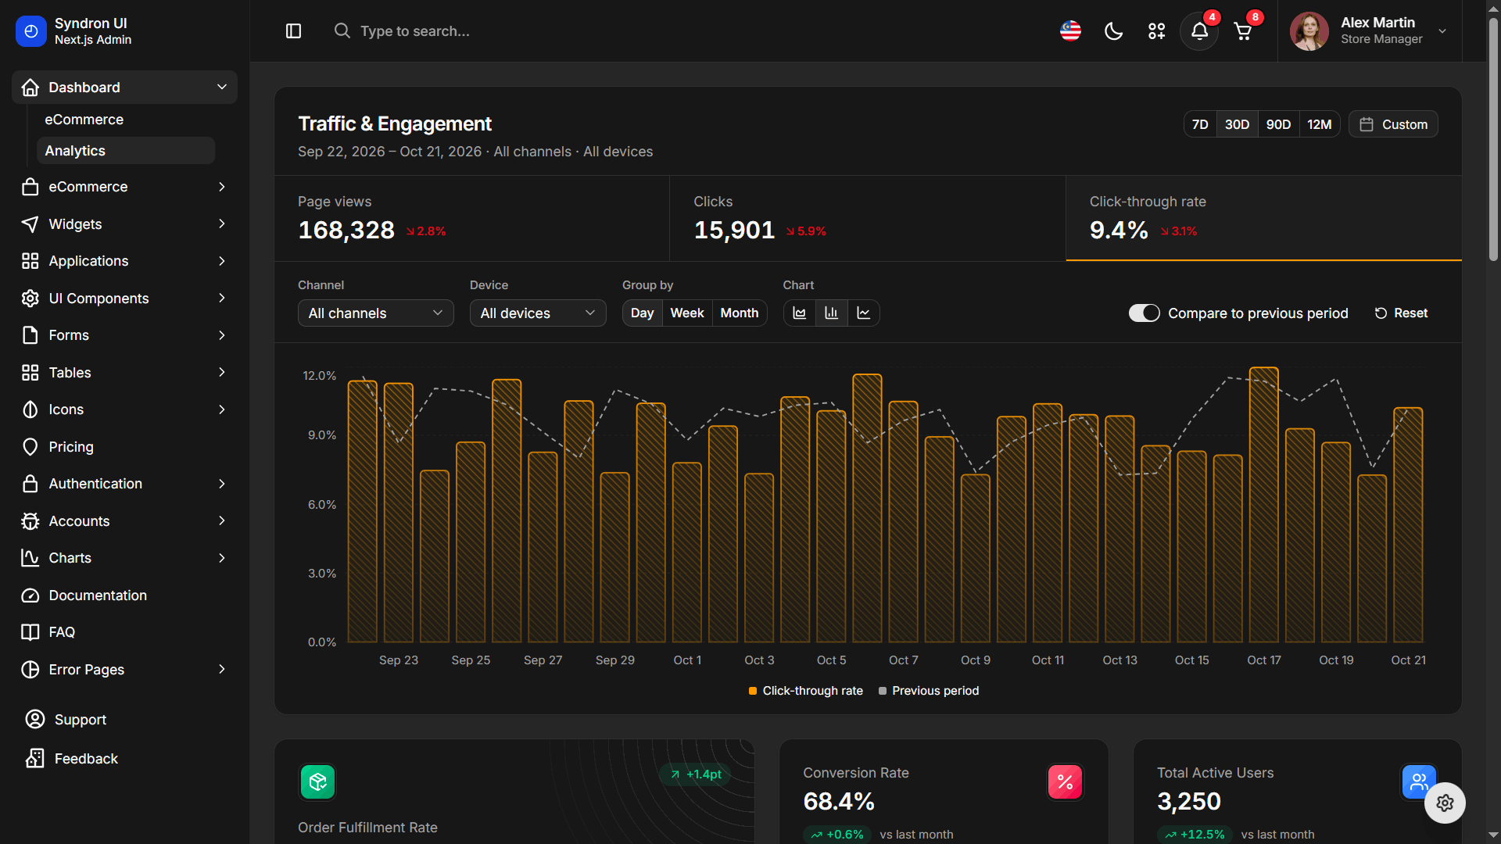Select the 90D time range
The image size is (1501, 844).
pos(1278,124)
